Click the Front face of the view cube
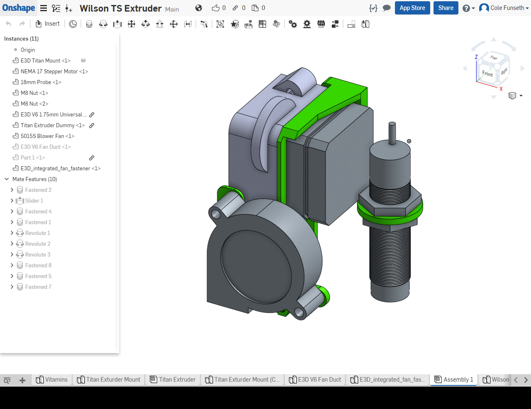Screen dimensions: 531x409 487,73
